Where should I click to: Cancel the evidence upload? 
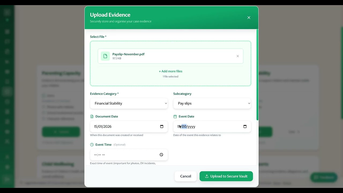185,176
